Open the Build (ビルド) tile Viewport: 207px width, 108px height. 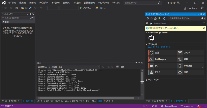coord(162,72)
